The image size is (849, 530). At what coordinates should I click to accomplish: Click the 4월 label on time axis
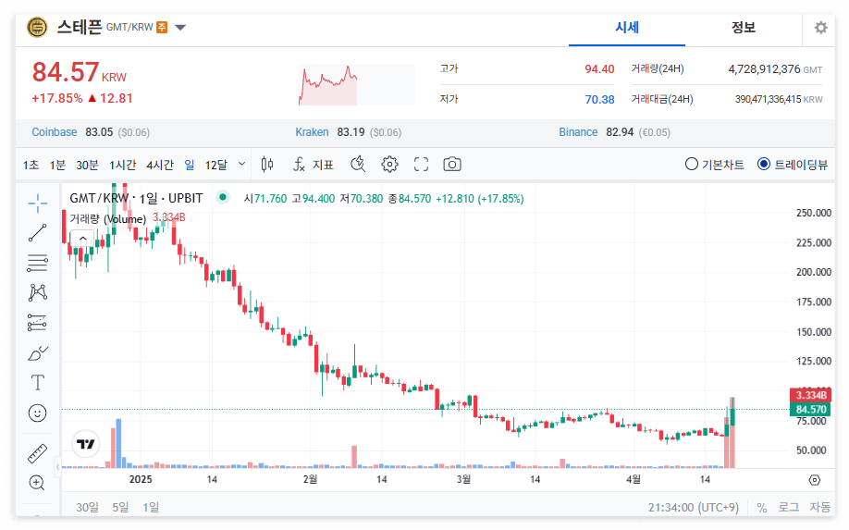click(x=633, y=480)
